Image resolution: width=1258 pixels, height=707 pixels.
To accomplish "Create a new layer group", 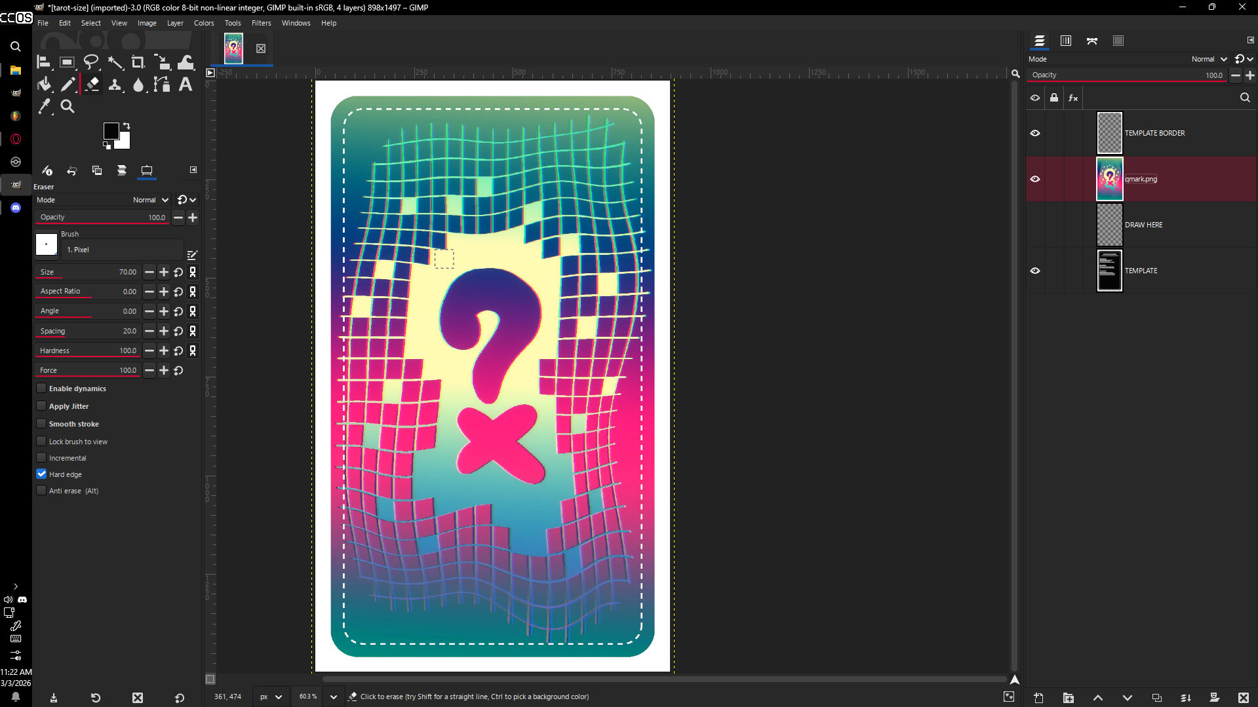I will pyautogui.click(x=1069, y=698).
